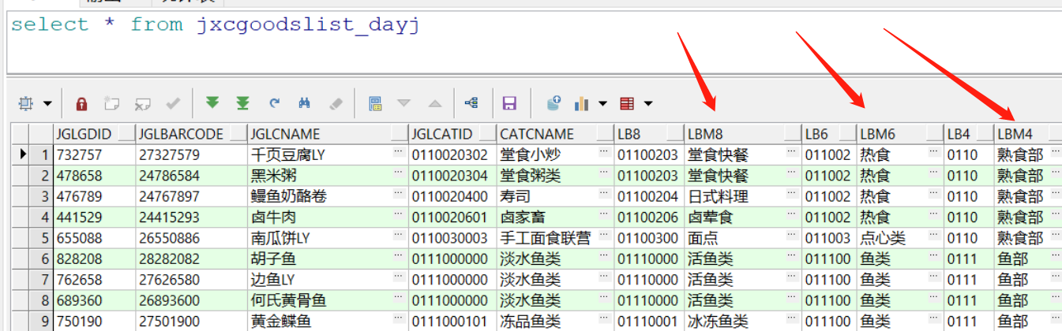Image resolution: width=1062 pixels, height=331 pixels.
Task: Click the previous record up triangle
Action: pos(434,103)
